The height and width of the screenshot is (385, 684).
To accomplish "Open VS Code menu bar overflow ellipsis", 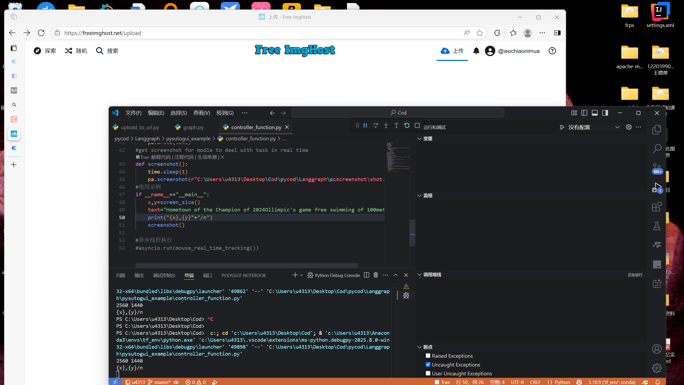I will click(244, 113).
